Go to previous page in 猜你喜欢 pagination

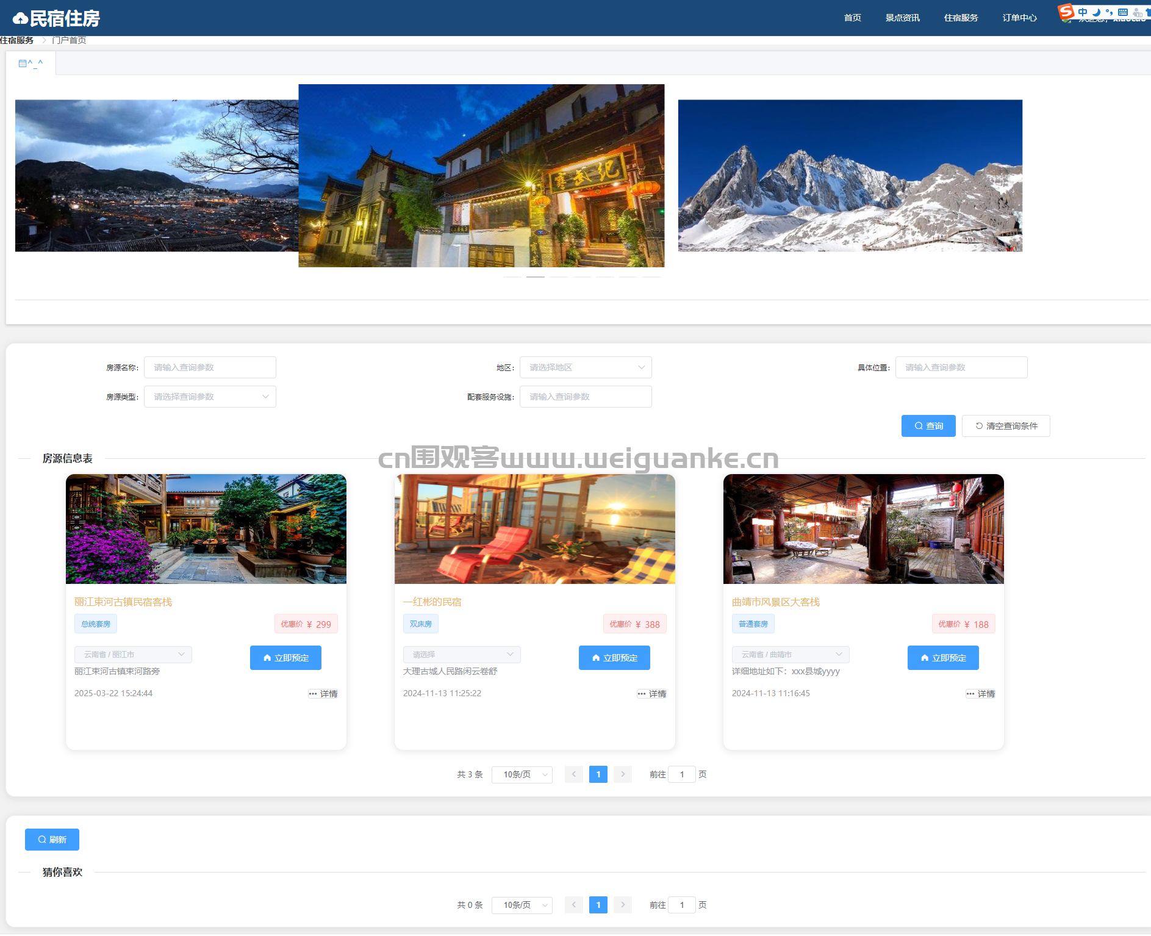574,905
